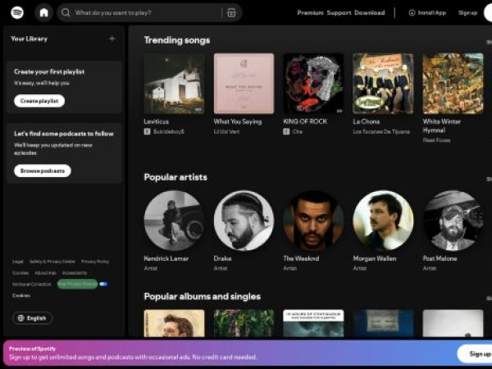Image resolution: width=492 pixels, height=369 pixels.
Task: Open the Che artist link
Action: click(x=298, y=131)
